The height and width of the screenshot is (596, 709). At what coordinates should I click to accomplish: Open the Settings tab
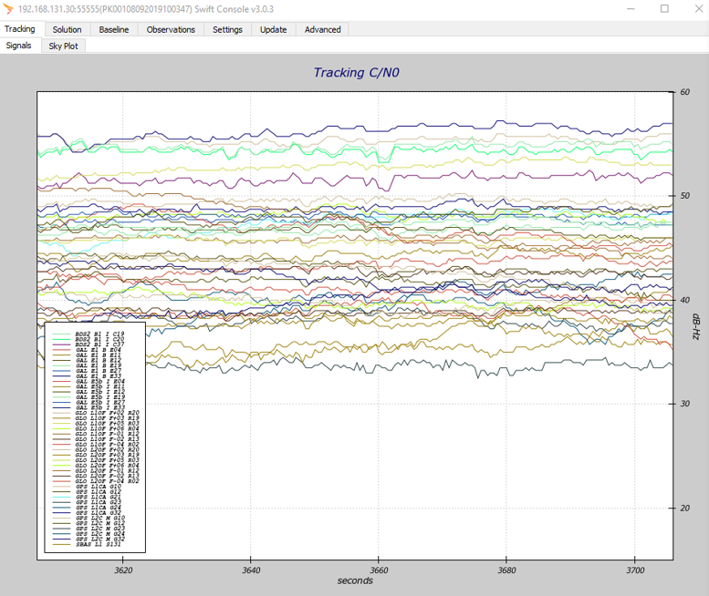click(227, 29)
